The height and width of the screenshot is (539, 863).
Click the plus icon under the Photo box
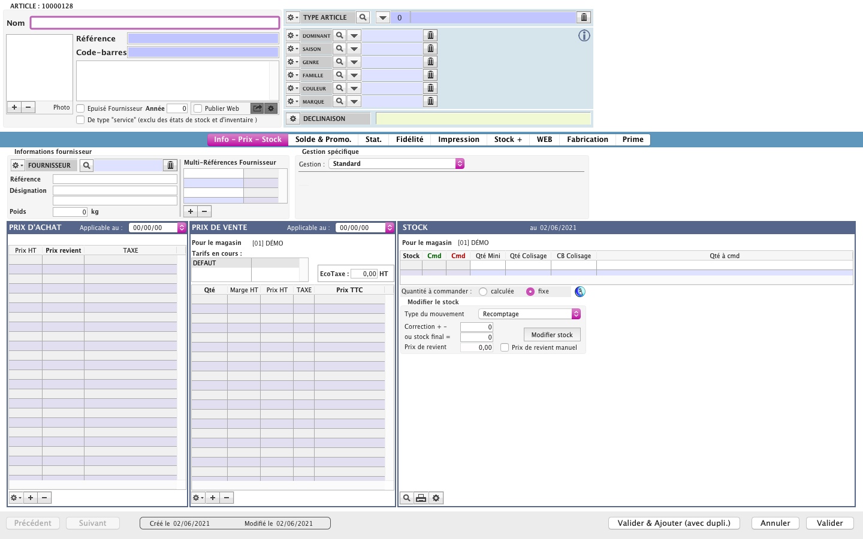point(14,107)
